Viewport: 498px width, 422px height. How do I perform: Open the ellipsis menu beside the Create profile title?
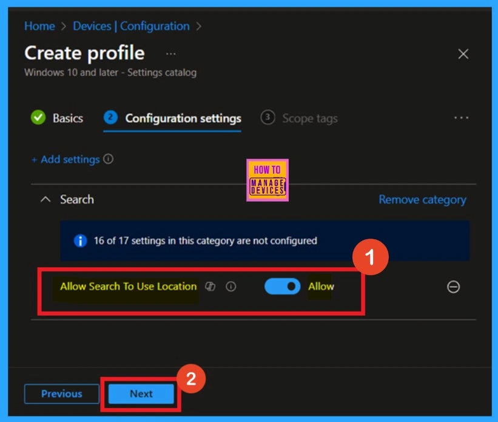coord(171,54)
